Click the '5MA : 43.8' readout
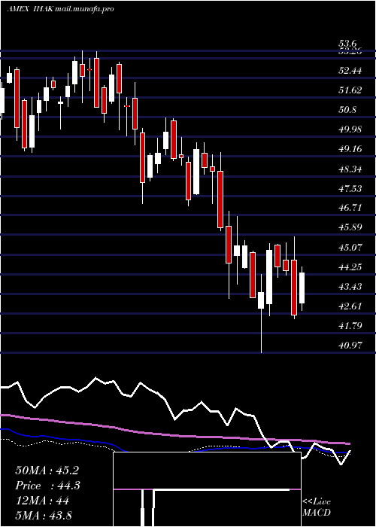Image resolution: width=376 pixels, height=527 pixels. (x=44, y=515)
